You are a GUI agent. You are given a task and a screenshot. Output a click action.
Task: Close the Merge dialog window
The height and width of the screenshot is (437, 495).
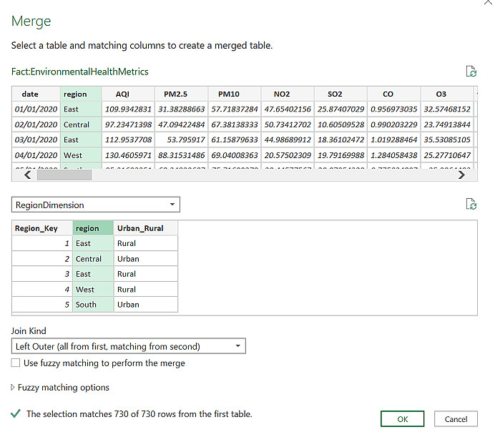point(487,4)
